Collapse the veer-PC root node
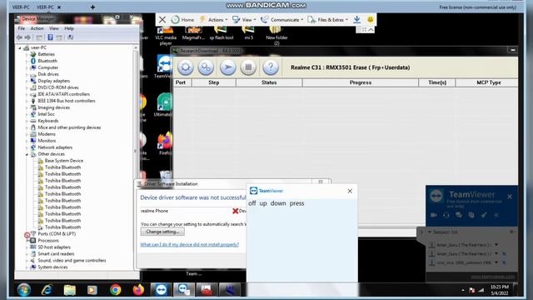The image size is (533, 300). [x=20, y=48]
